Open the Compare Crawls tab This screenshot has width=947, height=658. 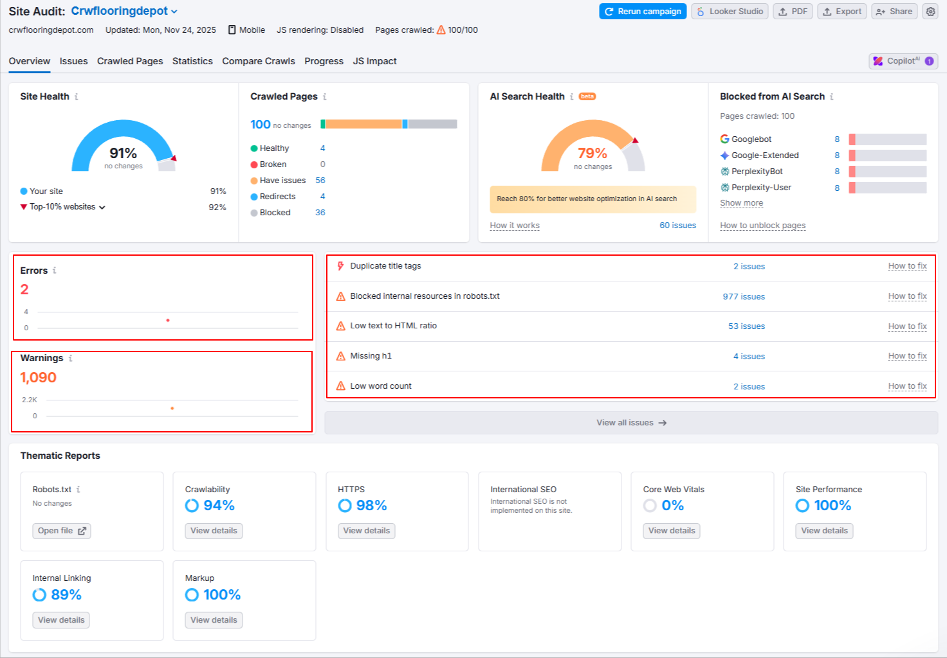pos(258,61)
